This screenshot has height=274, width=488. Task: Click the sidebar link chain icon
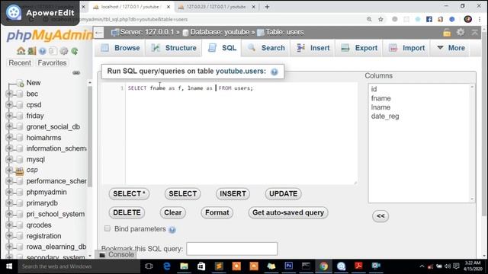tap(76, 73)
